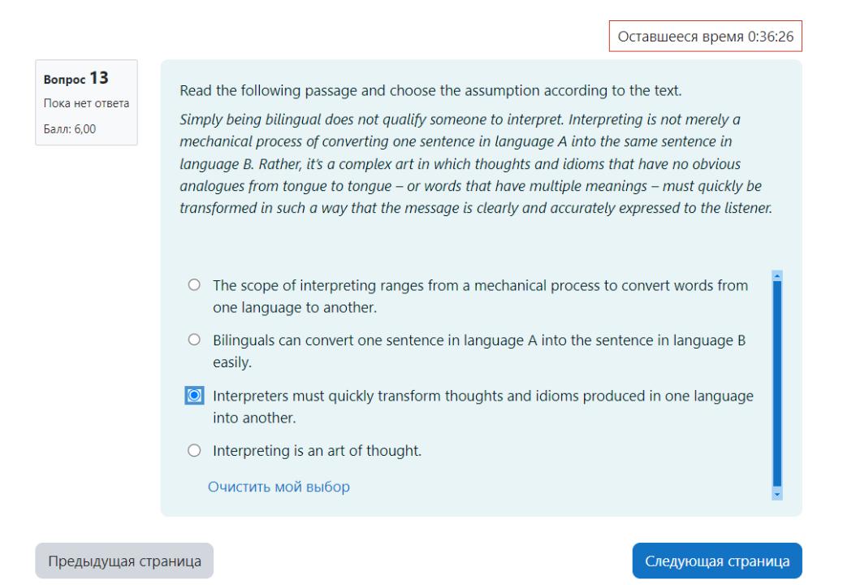
Task: Go back with 'Предыдущая страница' button
Action: click(124, 561)
